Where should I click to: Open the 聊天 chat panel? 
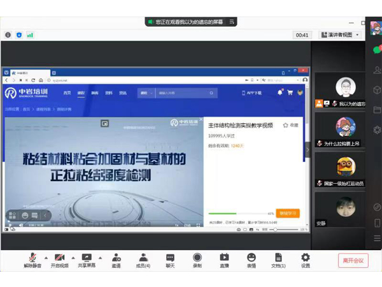point(170,257)
